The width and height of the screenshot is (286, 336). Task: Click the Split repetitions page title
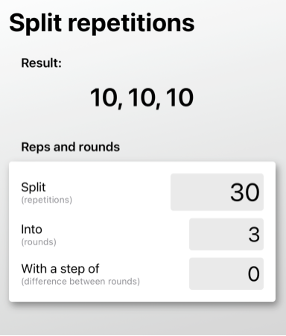click(x=102, y=24)
